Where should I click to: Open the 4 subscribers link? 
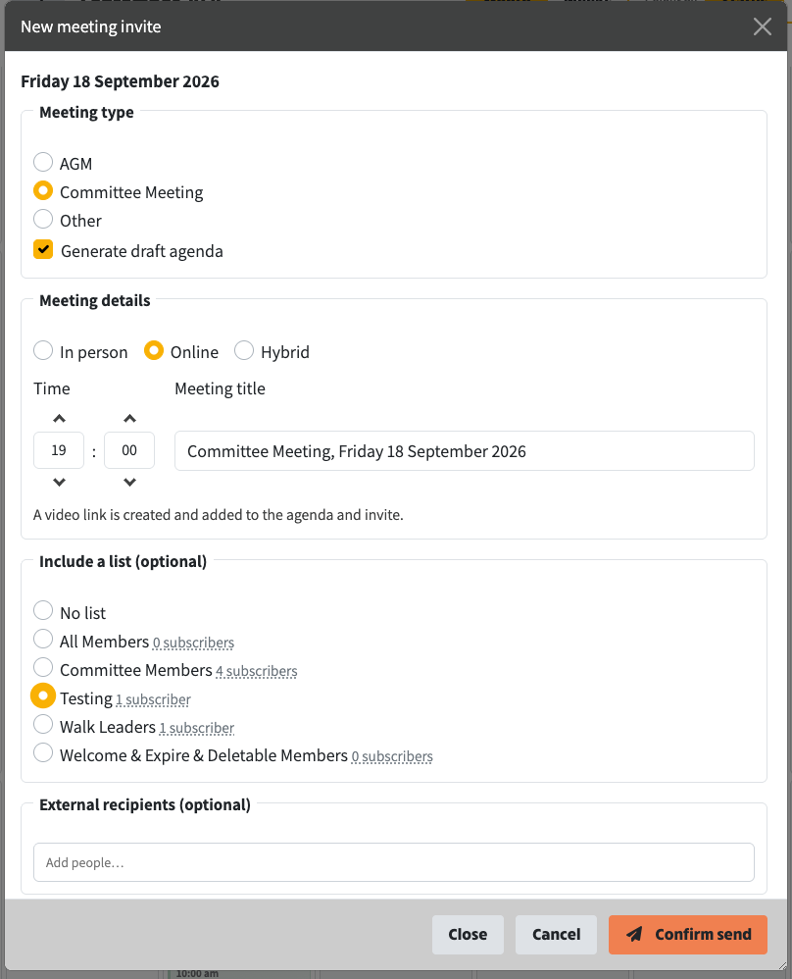pyautogui.click(x=257, y=671)
